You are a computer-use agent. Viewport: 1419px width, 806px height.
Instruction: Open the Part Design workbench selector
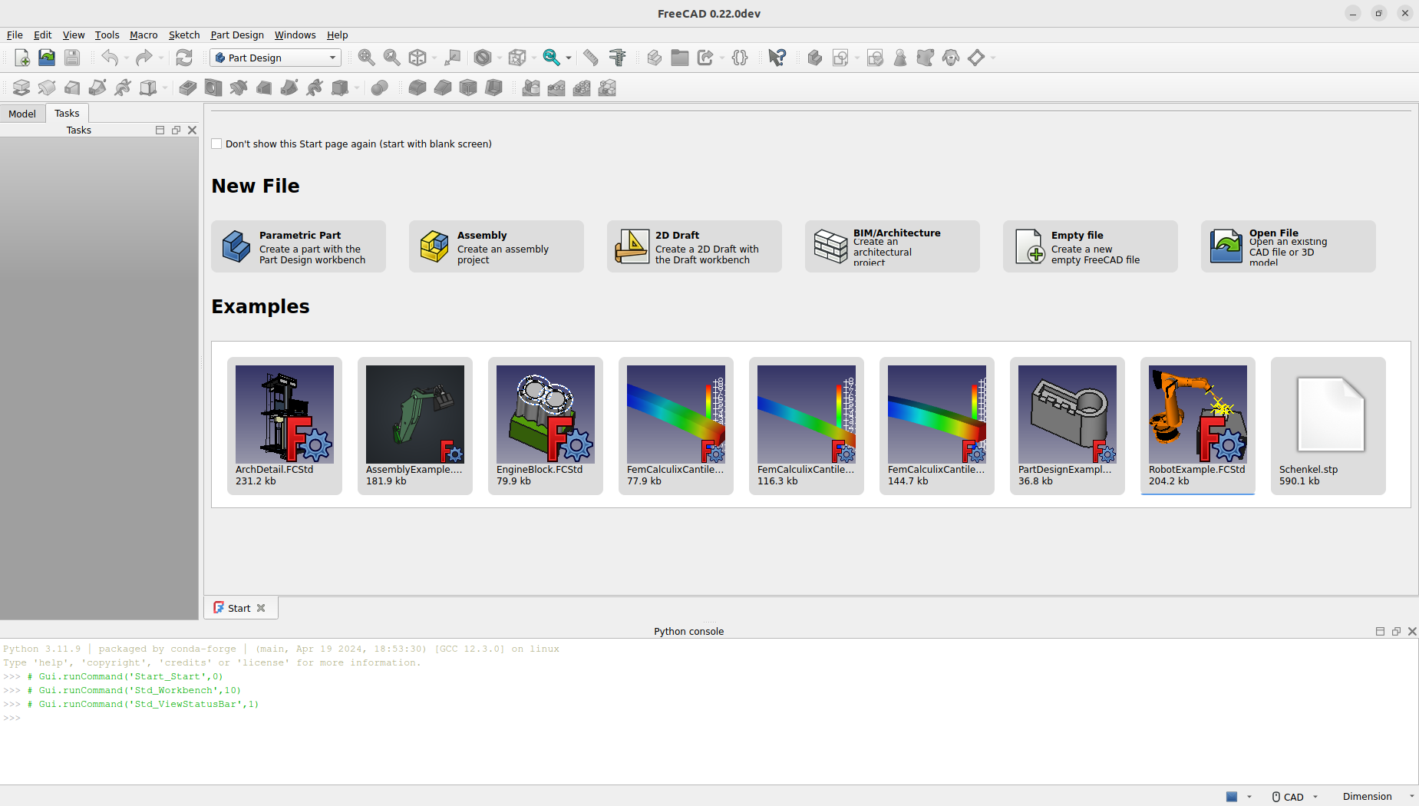275,58
